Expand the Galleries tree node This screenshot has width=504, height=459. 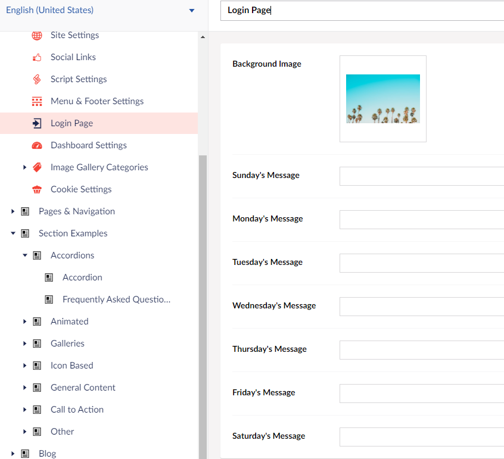(25, 344)
